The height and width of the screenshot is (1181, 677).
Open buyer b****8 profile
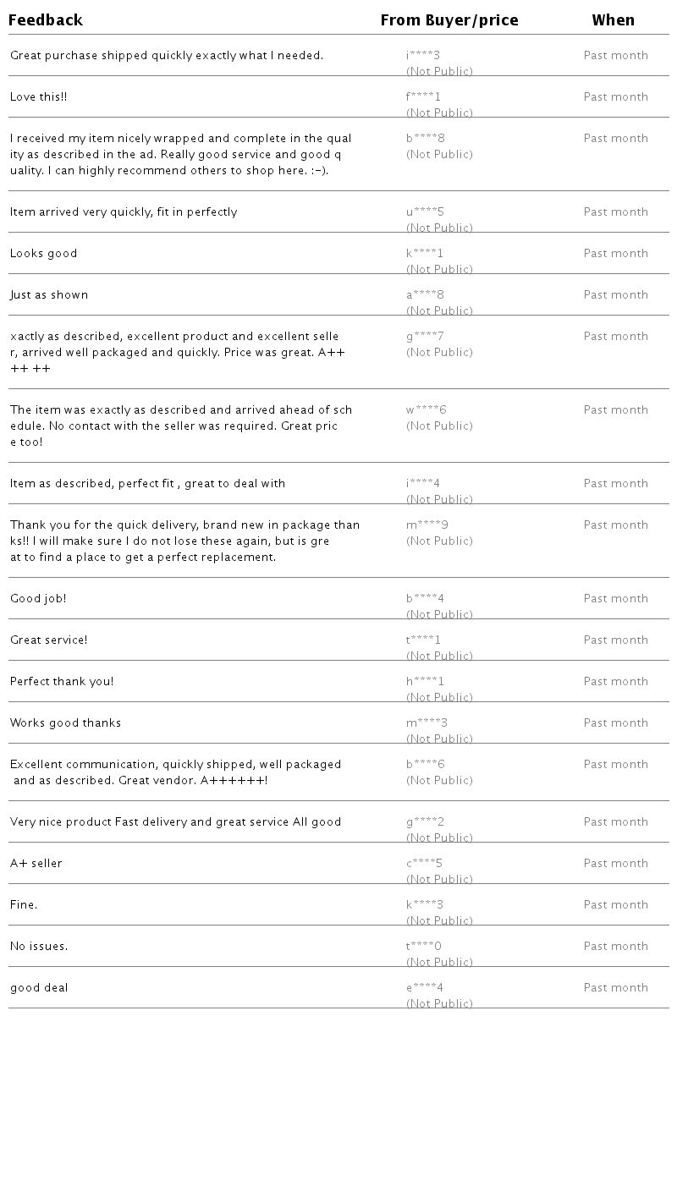(426, 139)
